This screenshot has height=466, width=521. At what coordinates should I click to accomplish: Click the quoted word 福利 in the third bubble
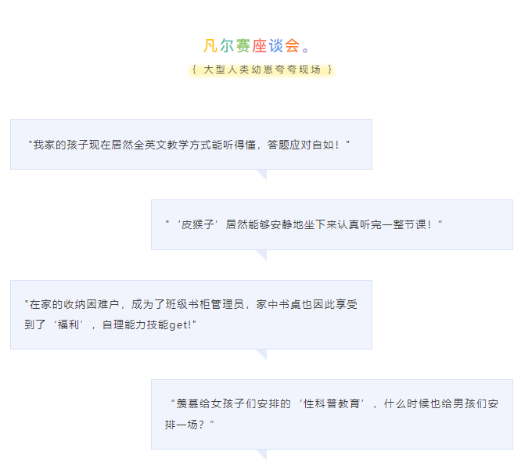pyautogui.click(x=68, y=324)
